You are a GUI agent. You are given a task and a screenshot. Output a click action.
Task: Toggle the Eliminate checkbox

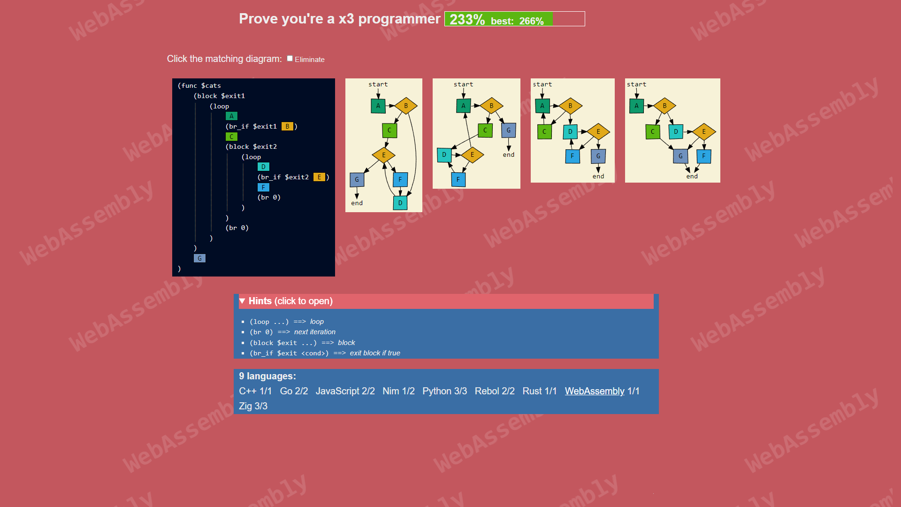coord(290,58)
